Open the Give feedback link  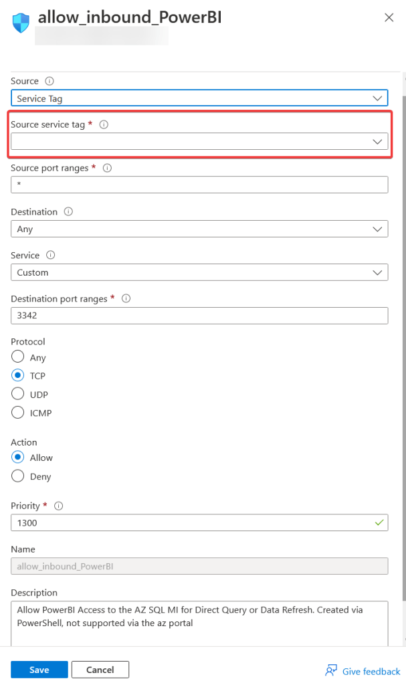(363, 671)
